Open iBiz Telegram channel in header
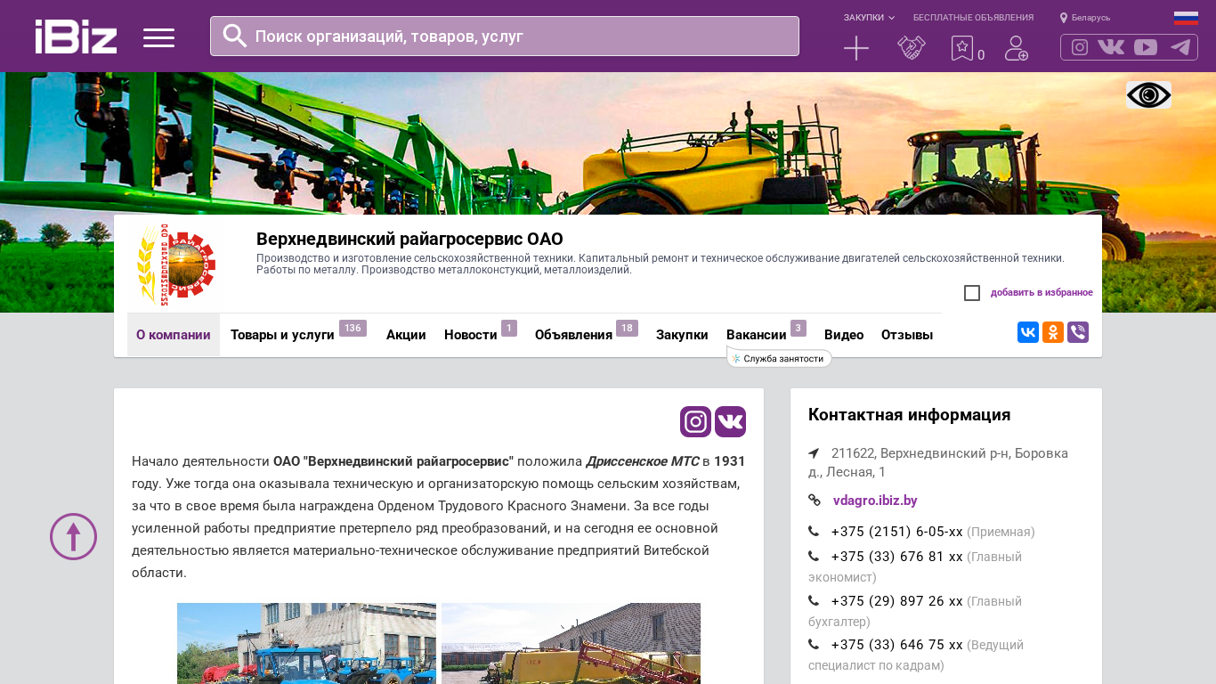The image size is (1216, 684). click(x=1180, y=47)
